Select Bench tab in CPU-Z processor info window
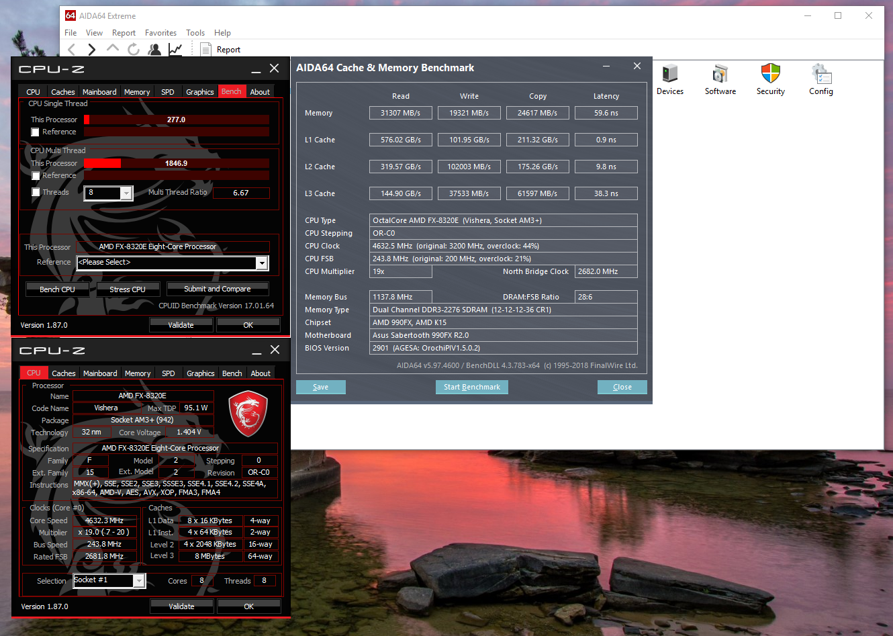This screenshot has height=636, width=893. pyautogui.click(x=232, y=373)
